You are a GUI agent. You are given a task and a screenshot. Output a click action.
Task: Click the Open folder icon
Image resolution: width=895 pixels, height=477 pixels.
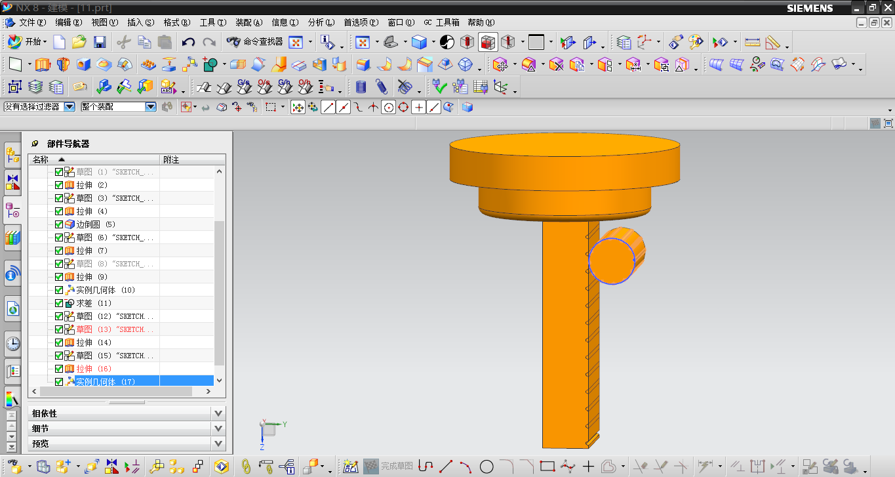point(79,43)
